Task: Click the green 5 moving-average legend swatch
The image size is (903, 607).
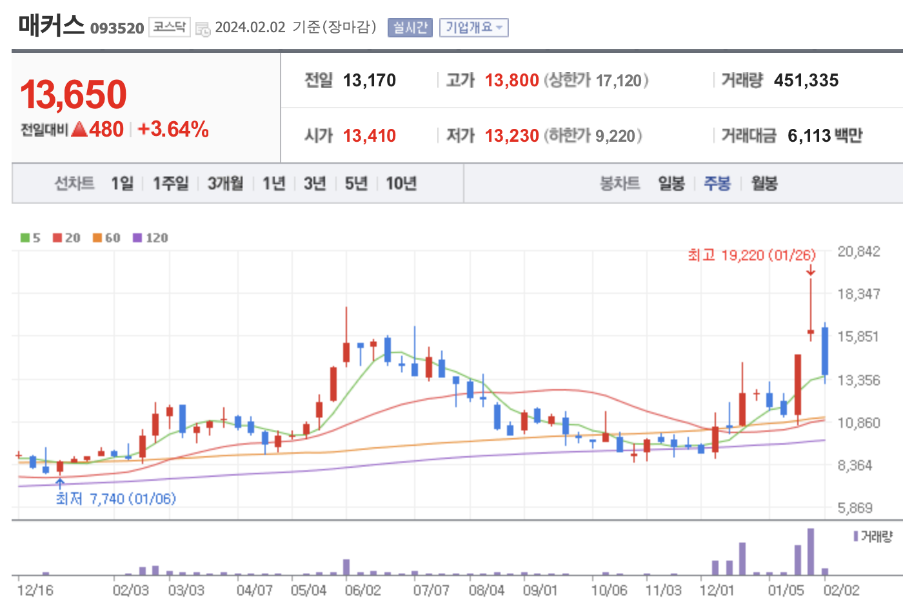Action: click(x=25, y=238)
